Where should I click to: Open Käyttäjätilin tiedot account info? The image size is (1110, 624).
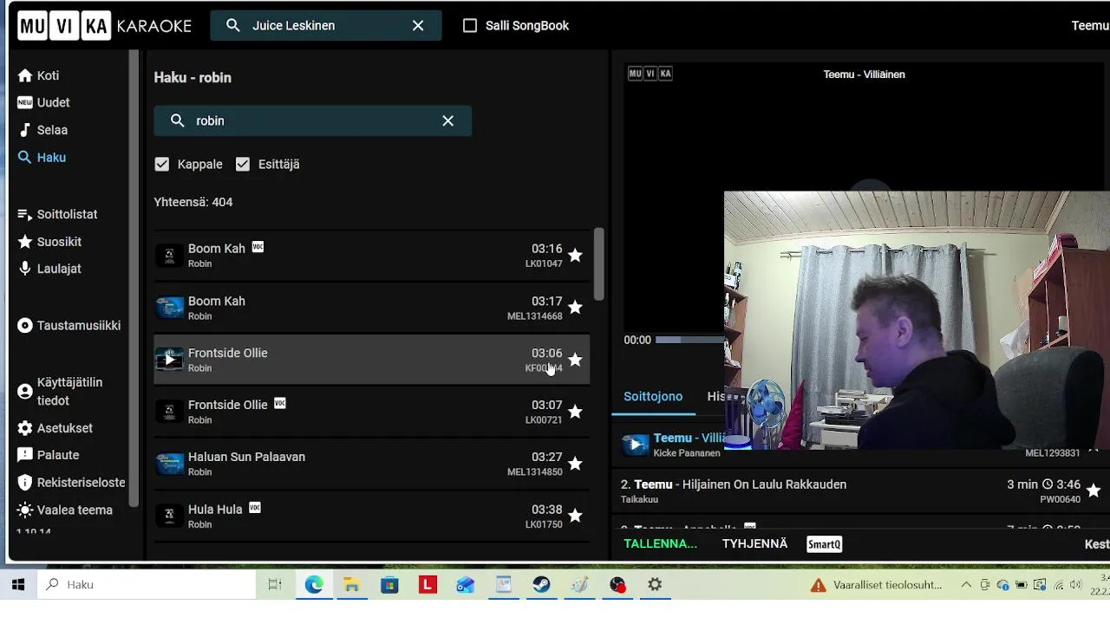(60, 392)
